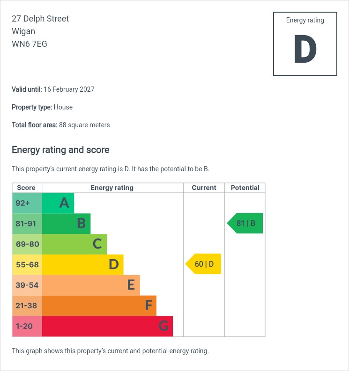
Task: Click the 81-91 score cell
Action: (27, 224)
